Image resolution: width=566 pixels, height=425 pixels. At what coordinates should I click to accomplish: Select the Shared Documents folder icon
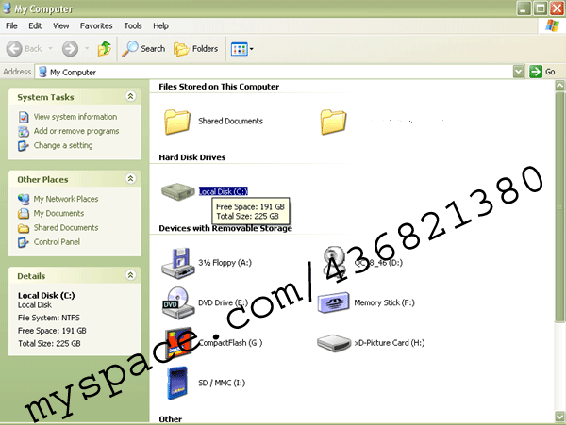[x=177, y=122]
